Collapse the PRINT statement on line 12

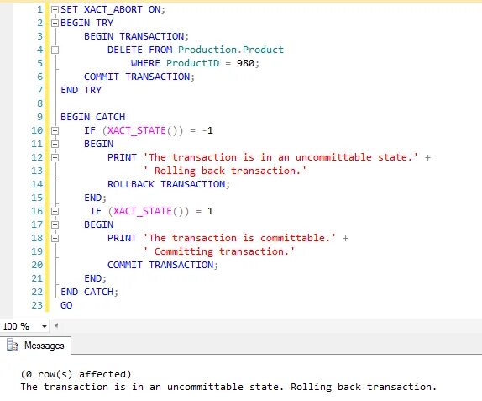(x=55, y=157)
